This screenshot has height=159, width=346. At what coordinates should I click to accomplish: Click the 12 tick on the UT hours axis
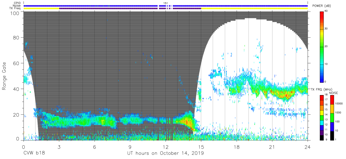coord(166,147)
